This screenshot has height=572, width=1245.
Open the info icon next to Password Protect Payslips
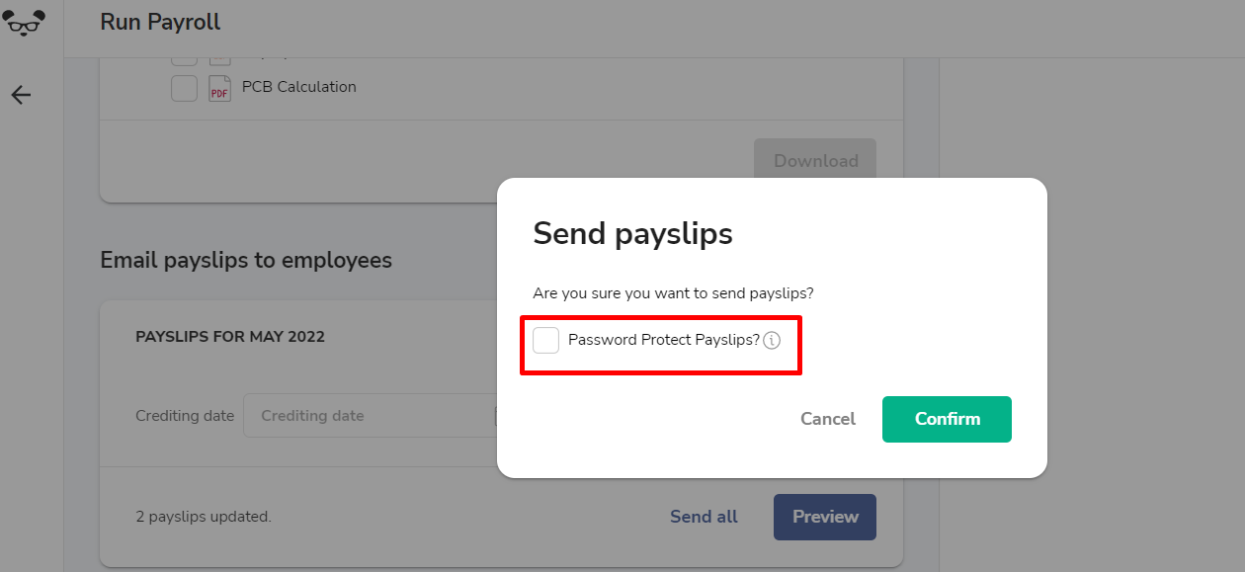[772, 341]
